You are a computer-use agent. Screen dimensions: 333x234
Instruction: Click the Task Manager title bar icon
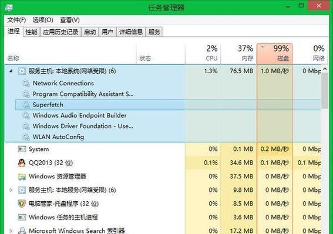[x=9, y=8]
